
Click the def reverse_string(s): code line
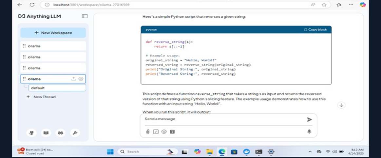click(169, 41)
